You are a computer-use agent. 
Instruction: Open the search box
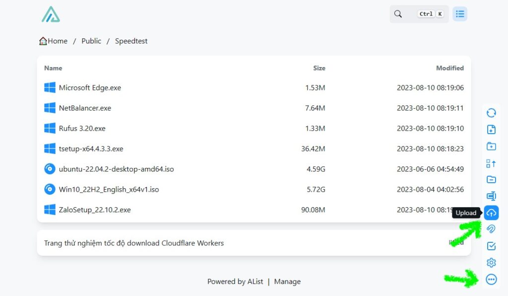click(419, 14)
